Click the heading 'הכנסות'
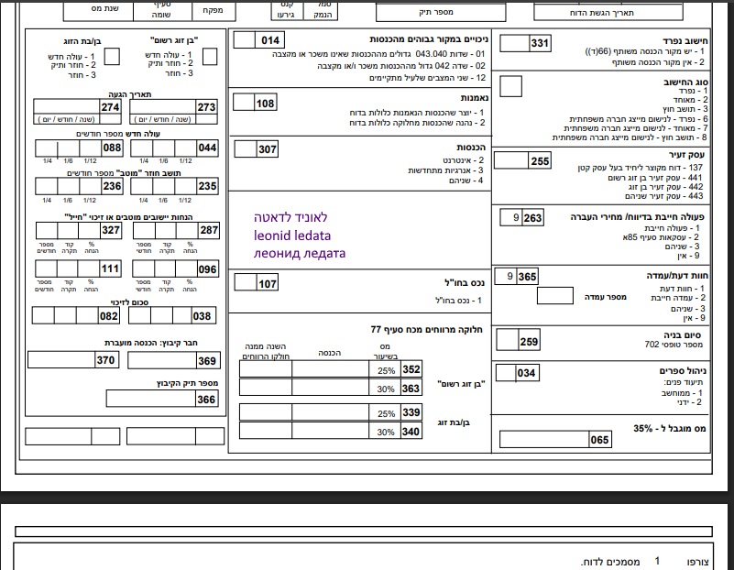 click(471, 148)
